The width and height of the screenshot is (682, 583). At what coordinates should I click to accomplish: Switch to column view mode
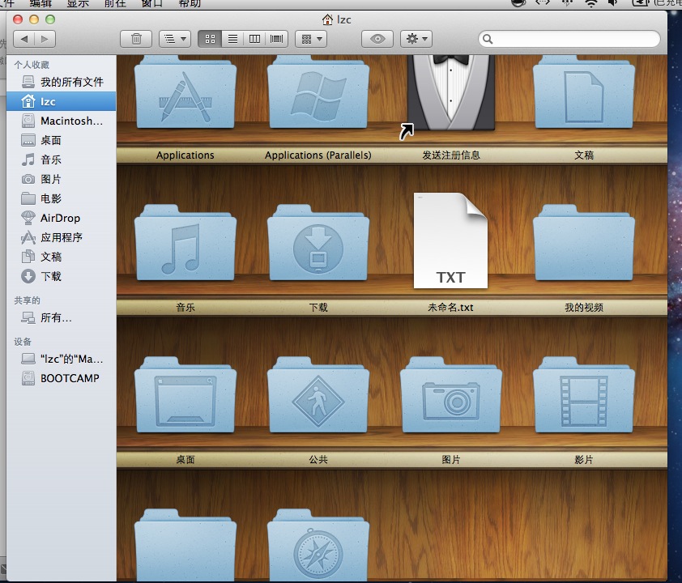255,39
